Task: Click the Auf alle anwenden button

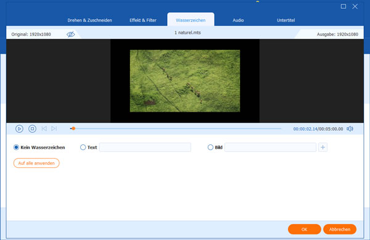Action: [x=36, y=163]
